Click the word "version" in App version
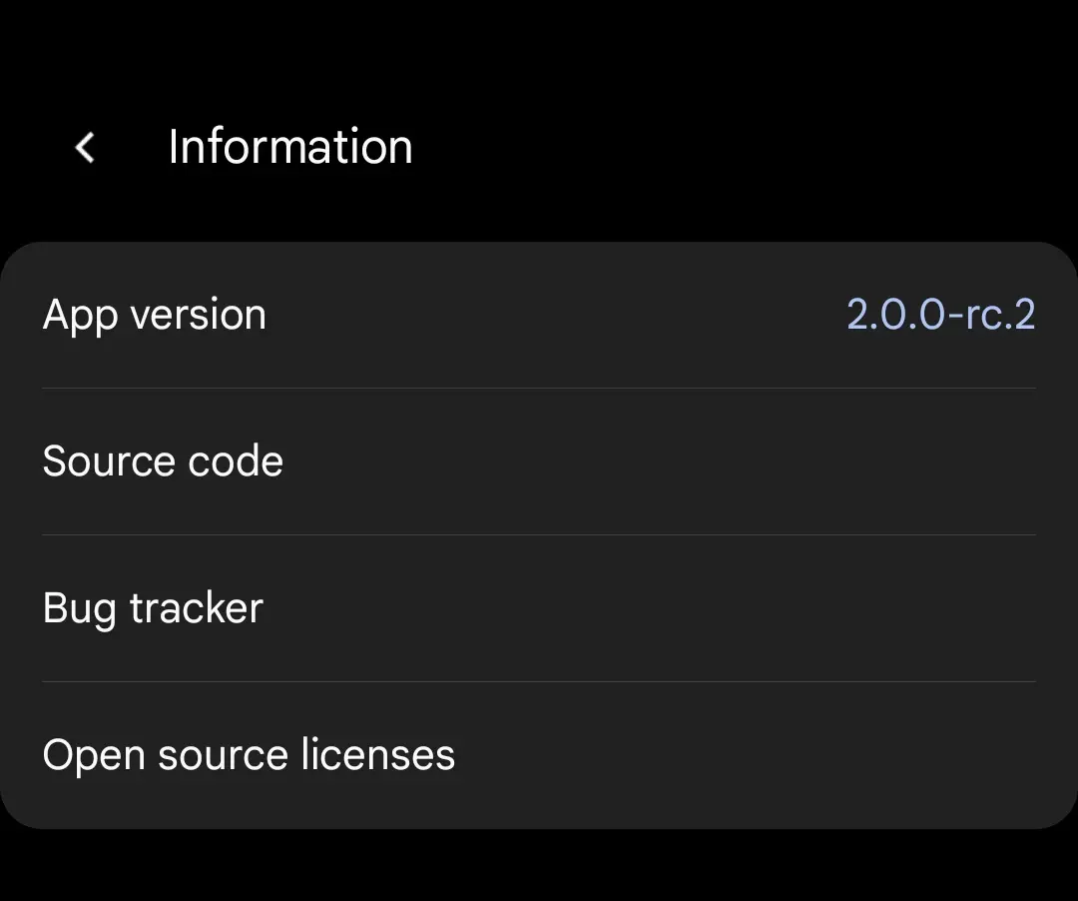 click(198, 316)
